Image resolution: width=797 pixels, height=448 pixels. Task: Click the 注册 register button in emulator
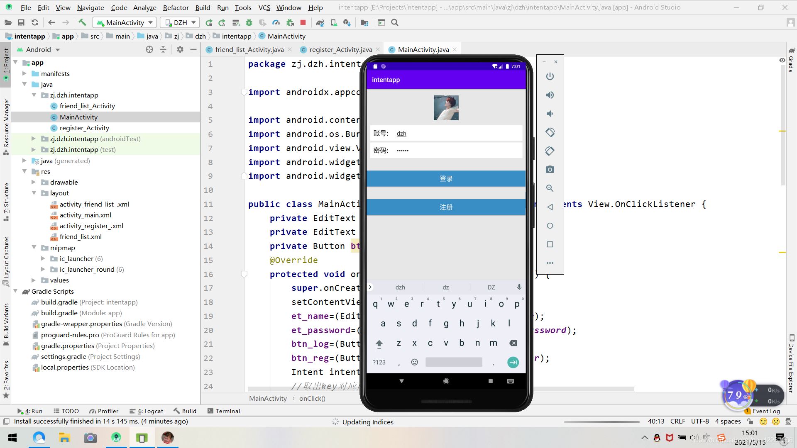pyautogui.click(x=445, y=207)
